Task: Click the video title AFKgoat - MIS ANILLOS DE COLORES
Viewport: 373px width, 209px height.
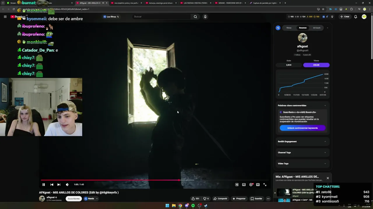Action: tap(79, 192)
